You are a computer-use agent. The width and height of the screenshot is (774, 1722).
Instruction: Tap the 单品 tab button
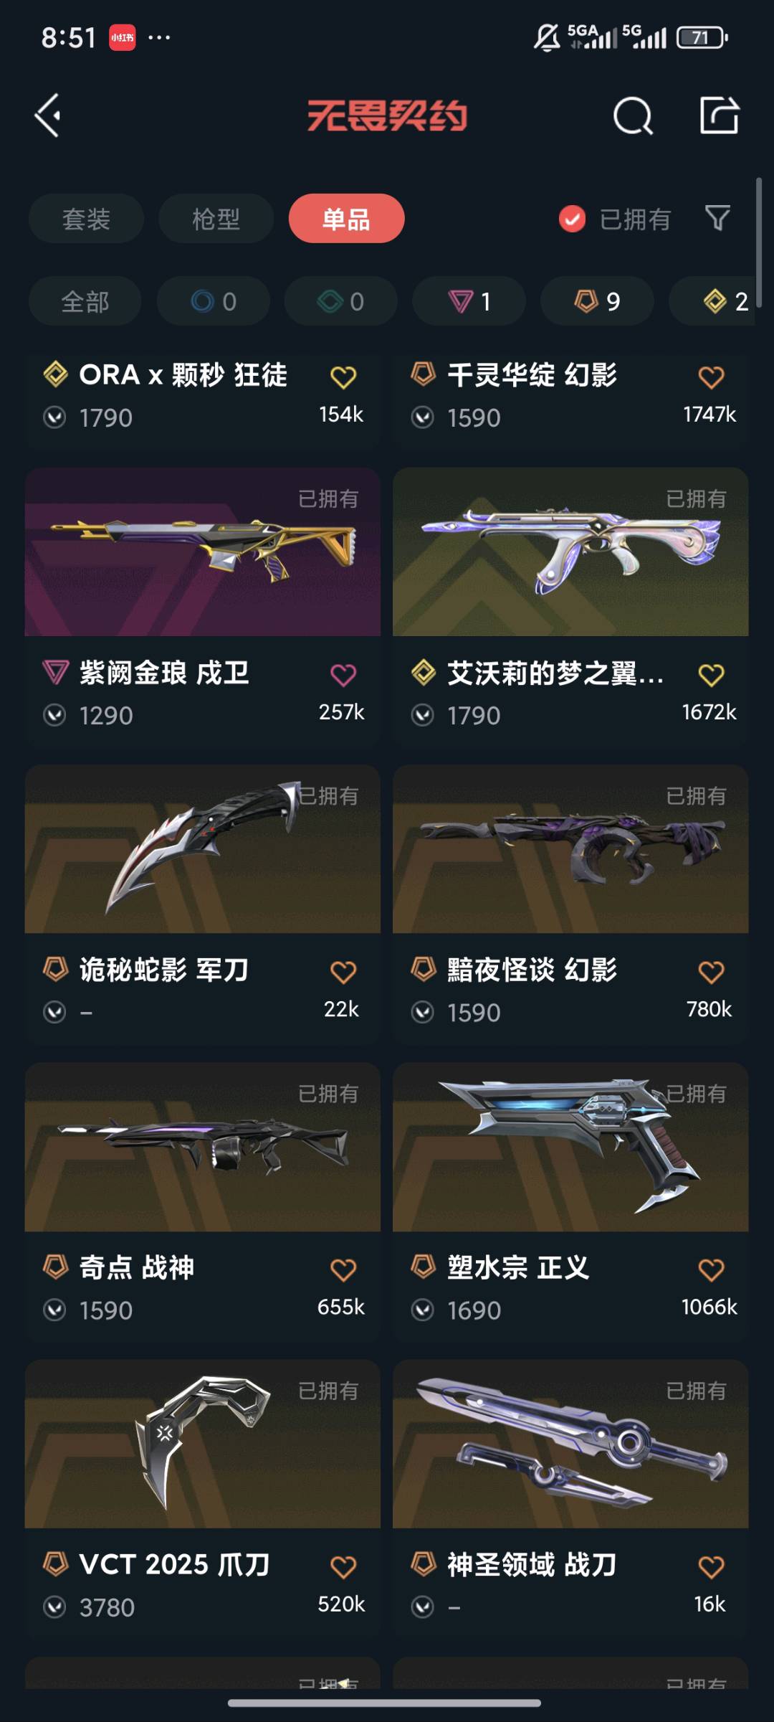(346, 219)
